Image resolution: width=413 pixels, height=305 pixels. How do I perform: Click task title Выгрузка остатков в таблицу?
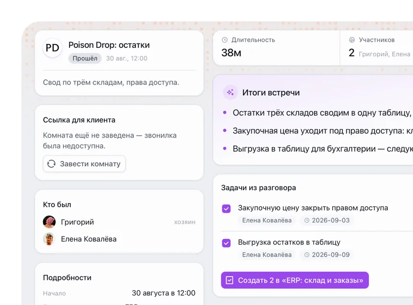(x=289, y=242)
